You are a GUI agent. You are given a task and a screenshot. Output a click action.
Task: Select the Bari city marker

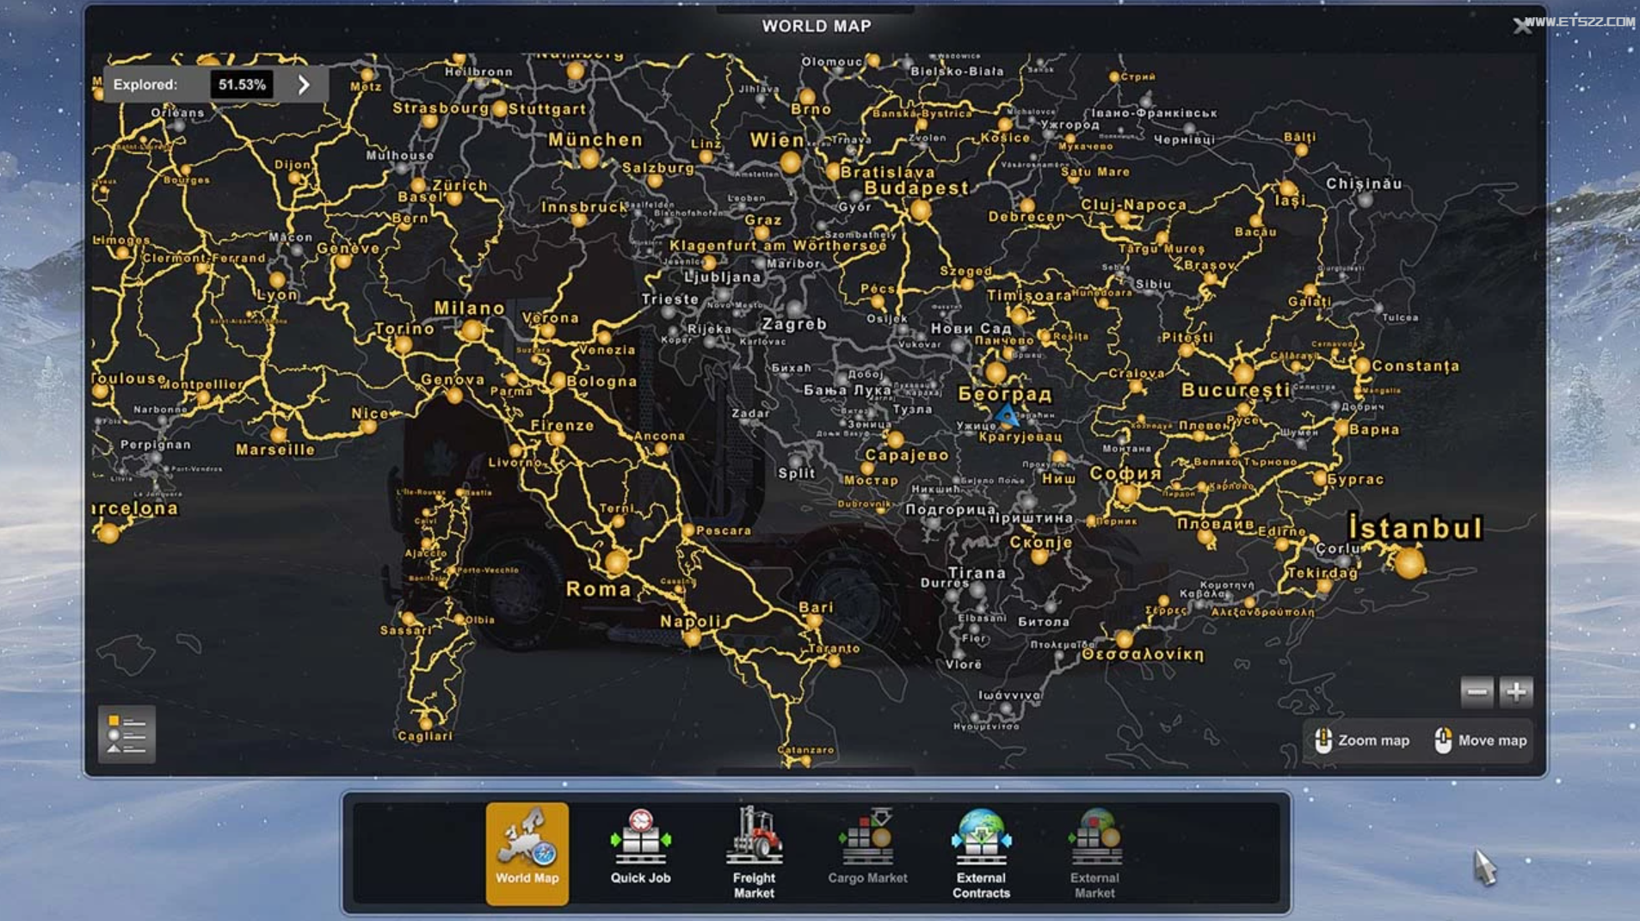pos(813,620)
